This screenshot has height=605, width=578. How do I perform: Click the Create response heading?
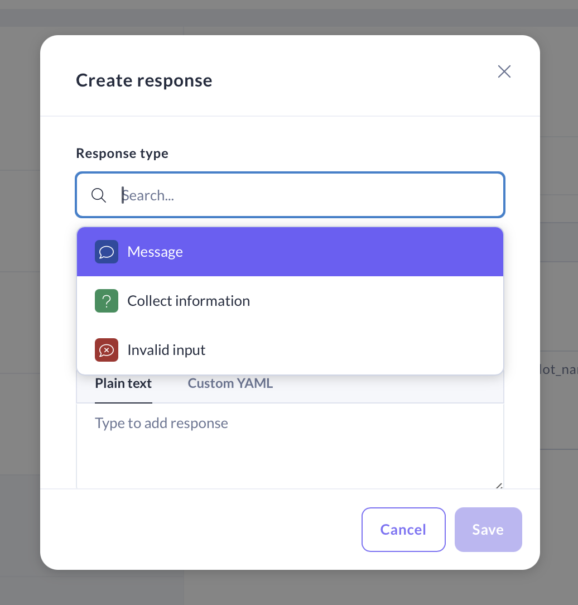(x=144, y=80)
